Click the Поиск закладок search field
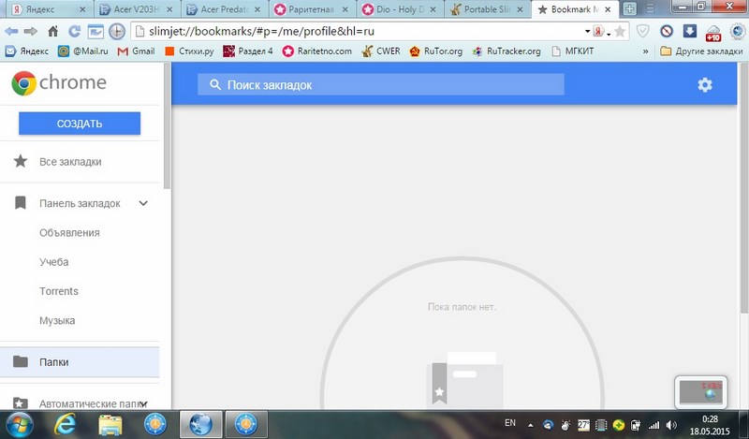 click(380, 85)
